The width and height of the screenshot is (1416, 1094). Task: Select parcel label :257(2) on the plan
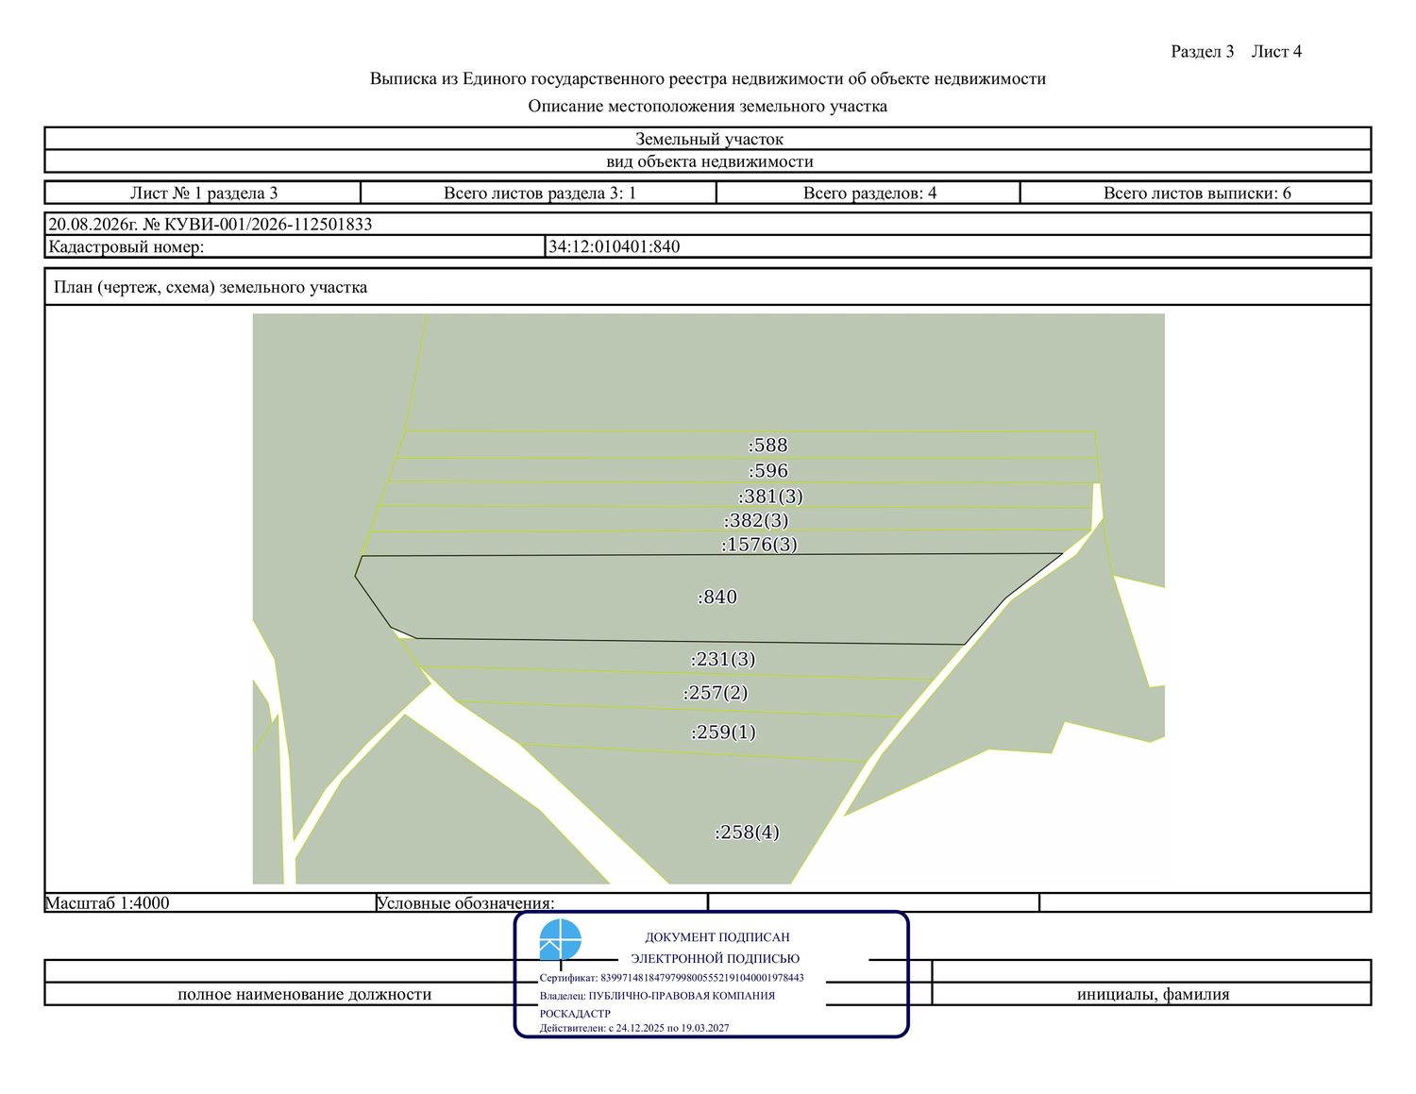(x=716, y=694)
